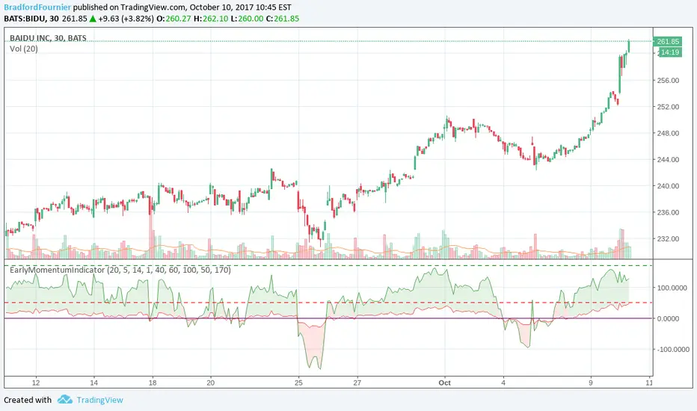This screenshot has height=411, width=697.
Task: Click the date label 9 on the time axis
Action: coord(591,383)
